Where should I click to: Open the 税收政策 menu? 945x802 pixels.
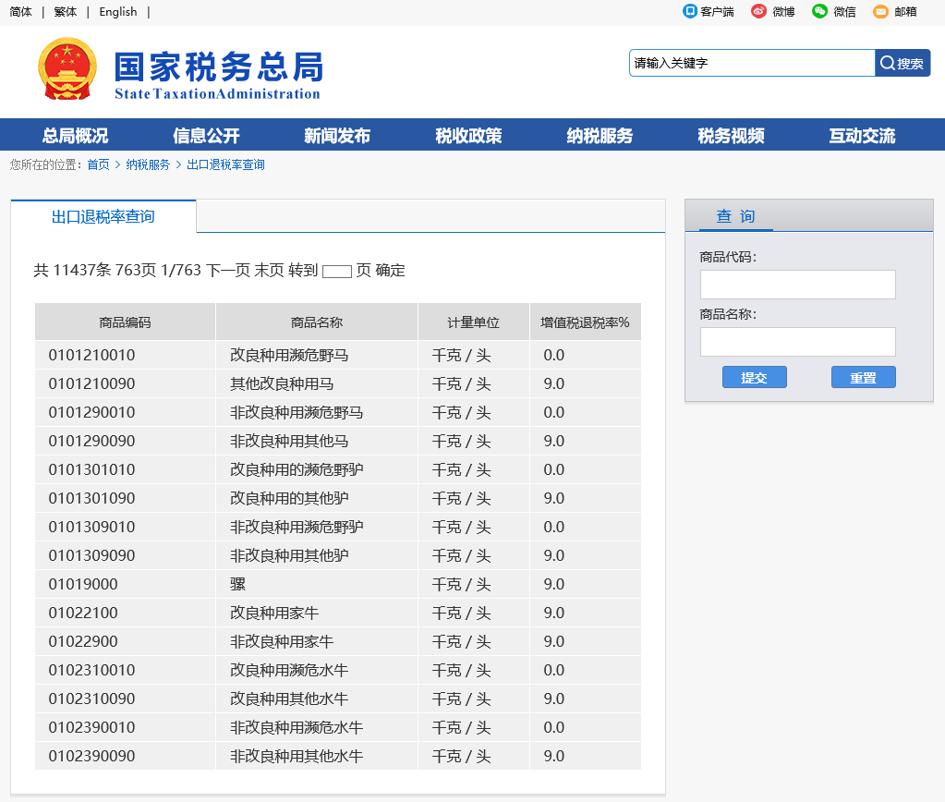[x=468, y=134]
